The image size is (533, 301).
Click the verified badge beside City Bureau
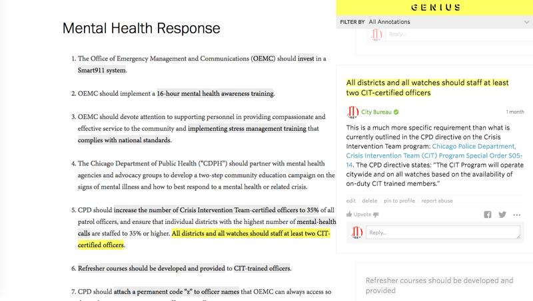(x=396, y=112)
